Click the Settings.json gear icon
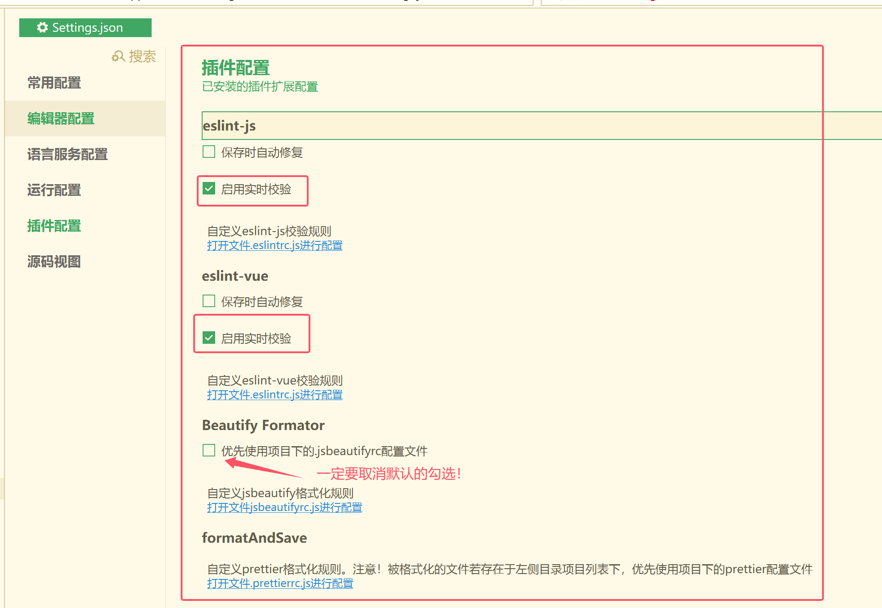The width and height of the screenshot is (882, 608). (x=42, y=28)
